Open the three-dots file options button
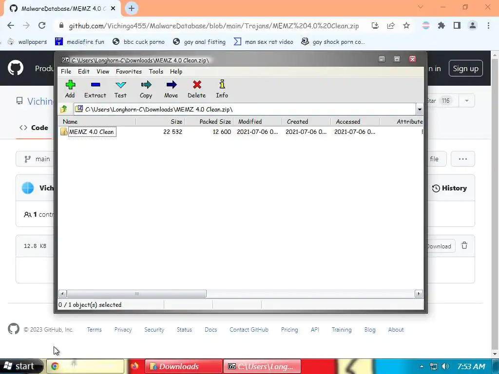Viewport: 499px width, 374px height. [x=463, y=159]
